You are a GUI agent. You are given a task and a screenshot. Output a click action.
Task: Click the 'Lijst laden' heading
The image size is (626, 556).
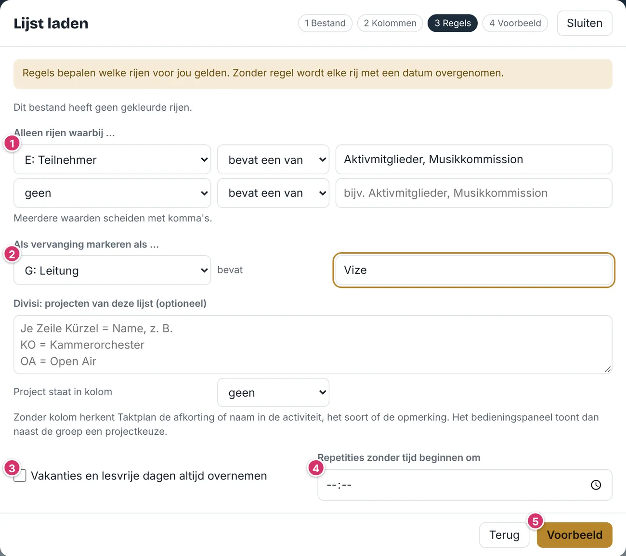click(x=51, y=23)
